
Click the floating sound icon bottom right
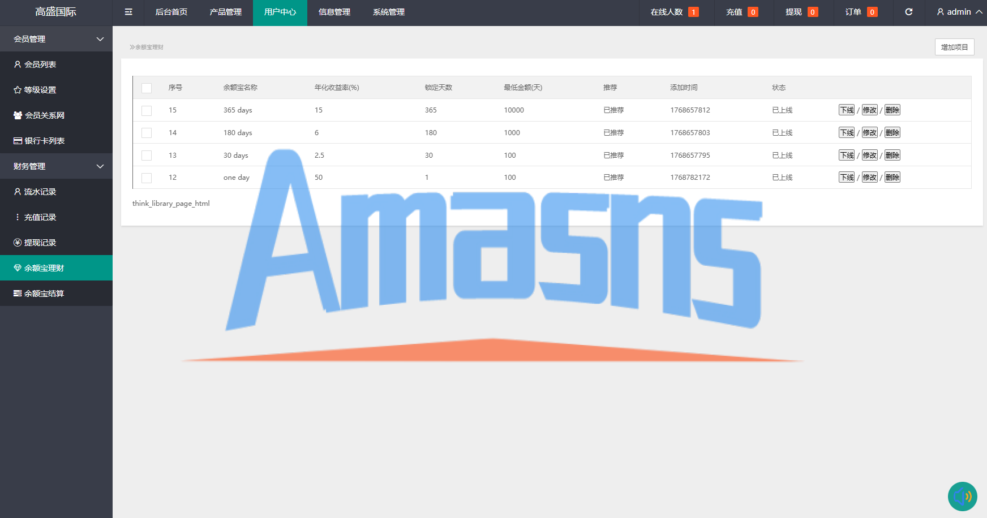click(963, 497)
